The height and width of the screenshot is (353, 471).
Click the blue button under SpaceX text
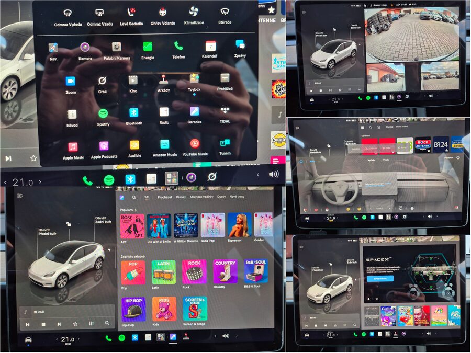pos(380,279)
